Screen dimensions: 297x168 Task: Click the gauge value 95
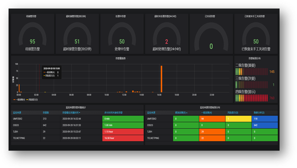[x=32, y=42]
